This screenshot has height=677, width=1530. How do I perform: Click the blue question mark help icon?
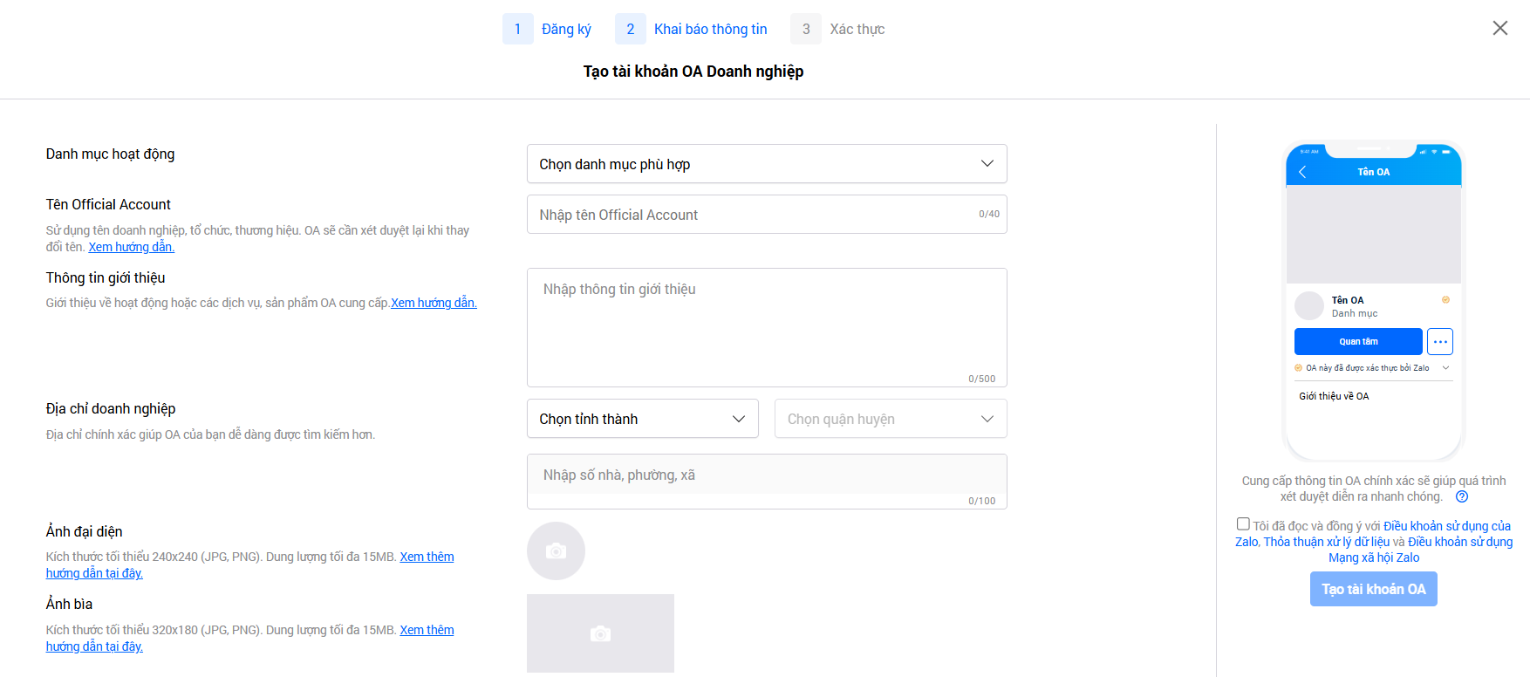click(1462, 497)
